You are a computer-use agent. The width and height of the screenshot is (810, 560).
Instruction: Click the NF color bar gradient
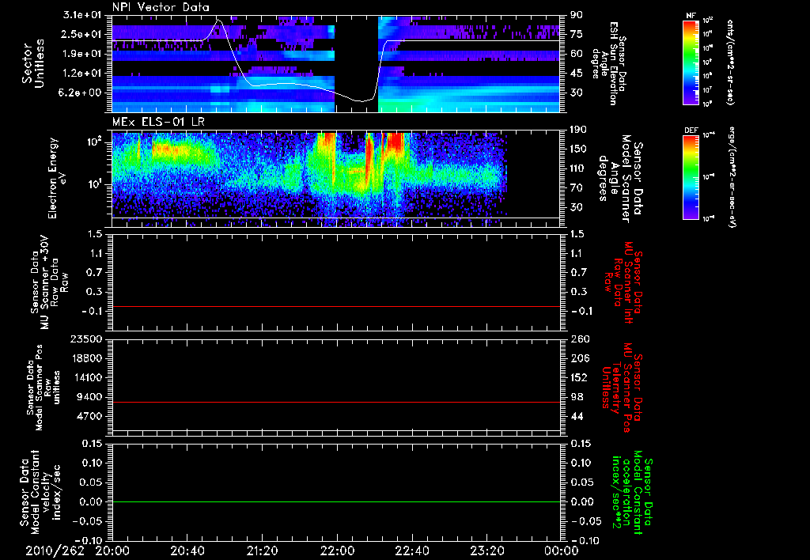(x=691, y=62)
